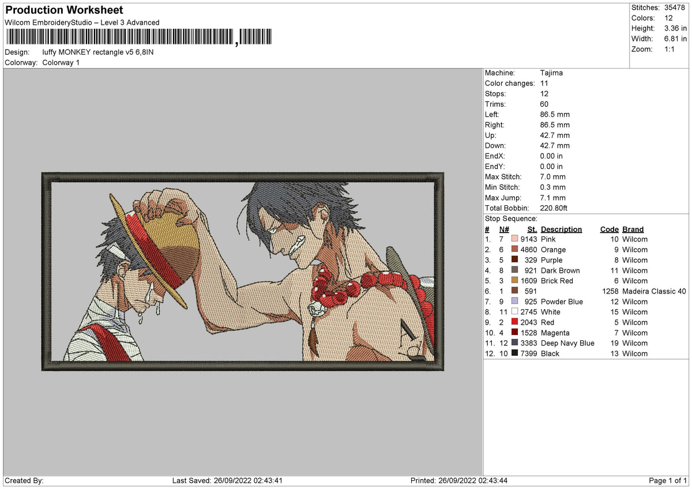This screenshot has width=692, height=489.
Task: Select the Page 1 of 1 indicator
Action: point(668,480)
